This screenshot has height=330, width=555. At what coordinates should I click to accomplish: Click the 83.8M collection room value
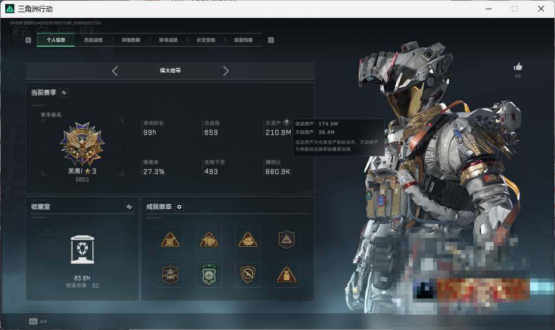click(82, 278)
